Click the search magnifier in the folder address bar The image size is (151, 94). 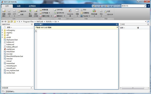pos(148,21)
